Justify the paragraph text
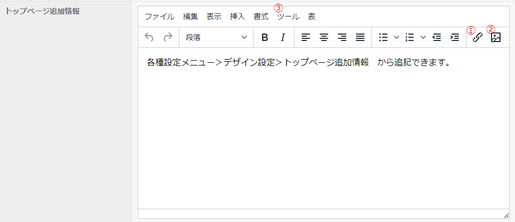This screenshot has height=222, width=515. tap(360, 37)
